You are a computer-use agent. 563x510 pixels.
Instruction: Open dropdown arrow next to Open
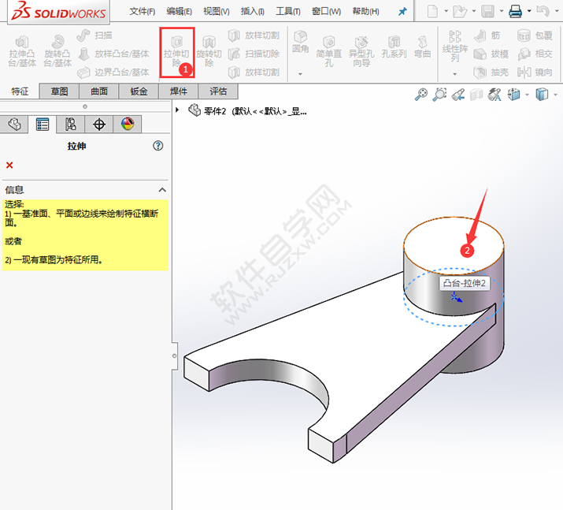click(x=473, y=11)
